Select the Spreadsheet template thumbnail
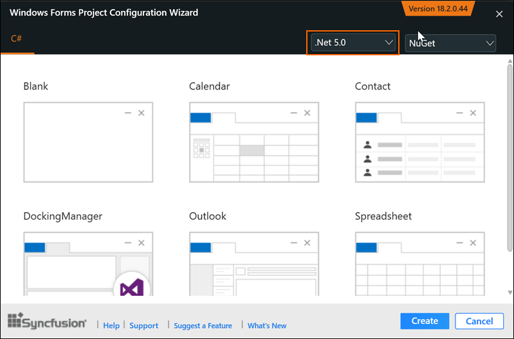This screenshot has height=339, width=514. (x=420, y=264)
